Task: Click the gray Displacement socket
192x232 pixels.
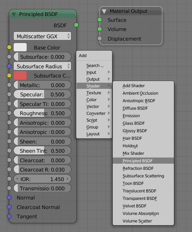Action: point(100,39)
